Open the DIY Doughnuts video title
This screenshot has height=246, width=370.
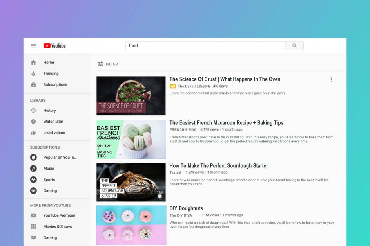coord(186,208)
